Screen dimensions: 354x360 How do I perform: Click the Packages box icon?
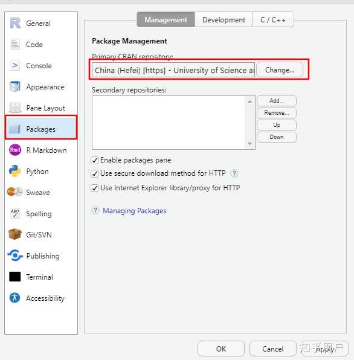point(15,129)
